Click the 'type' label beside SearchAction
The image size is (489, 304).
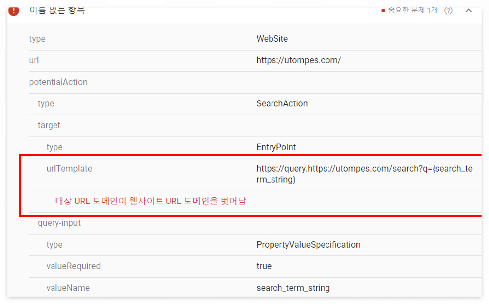coord(46,103)
